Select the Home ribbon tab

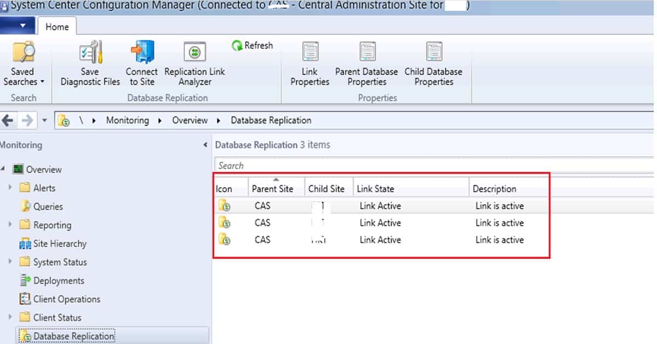pos(57,26)
